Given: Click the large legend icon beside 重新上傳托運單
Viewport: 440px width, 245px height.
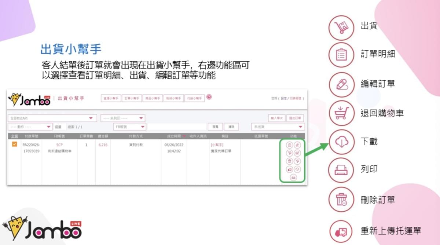Looking at the screenshot, I should tap(342, 231).
